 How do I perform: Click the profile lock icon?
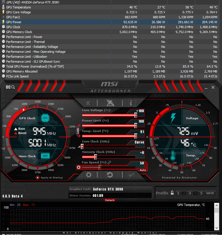[172, 193]
